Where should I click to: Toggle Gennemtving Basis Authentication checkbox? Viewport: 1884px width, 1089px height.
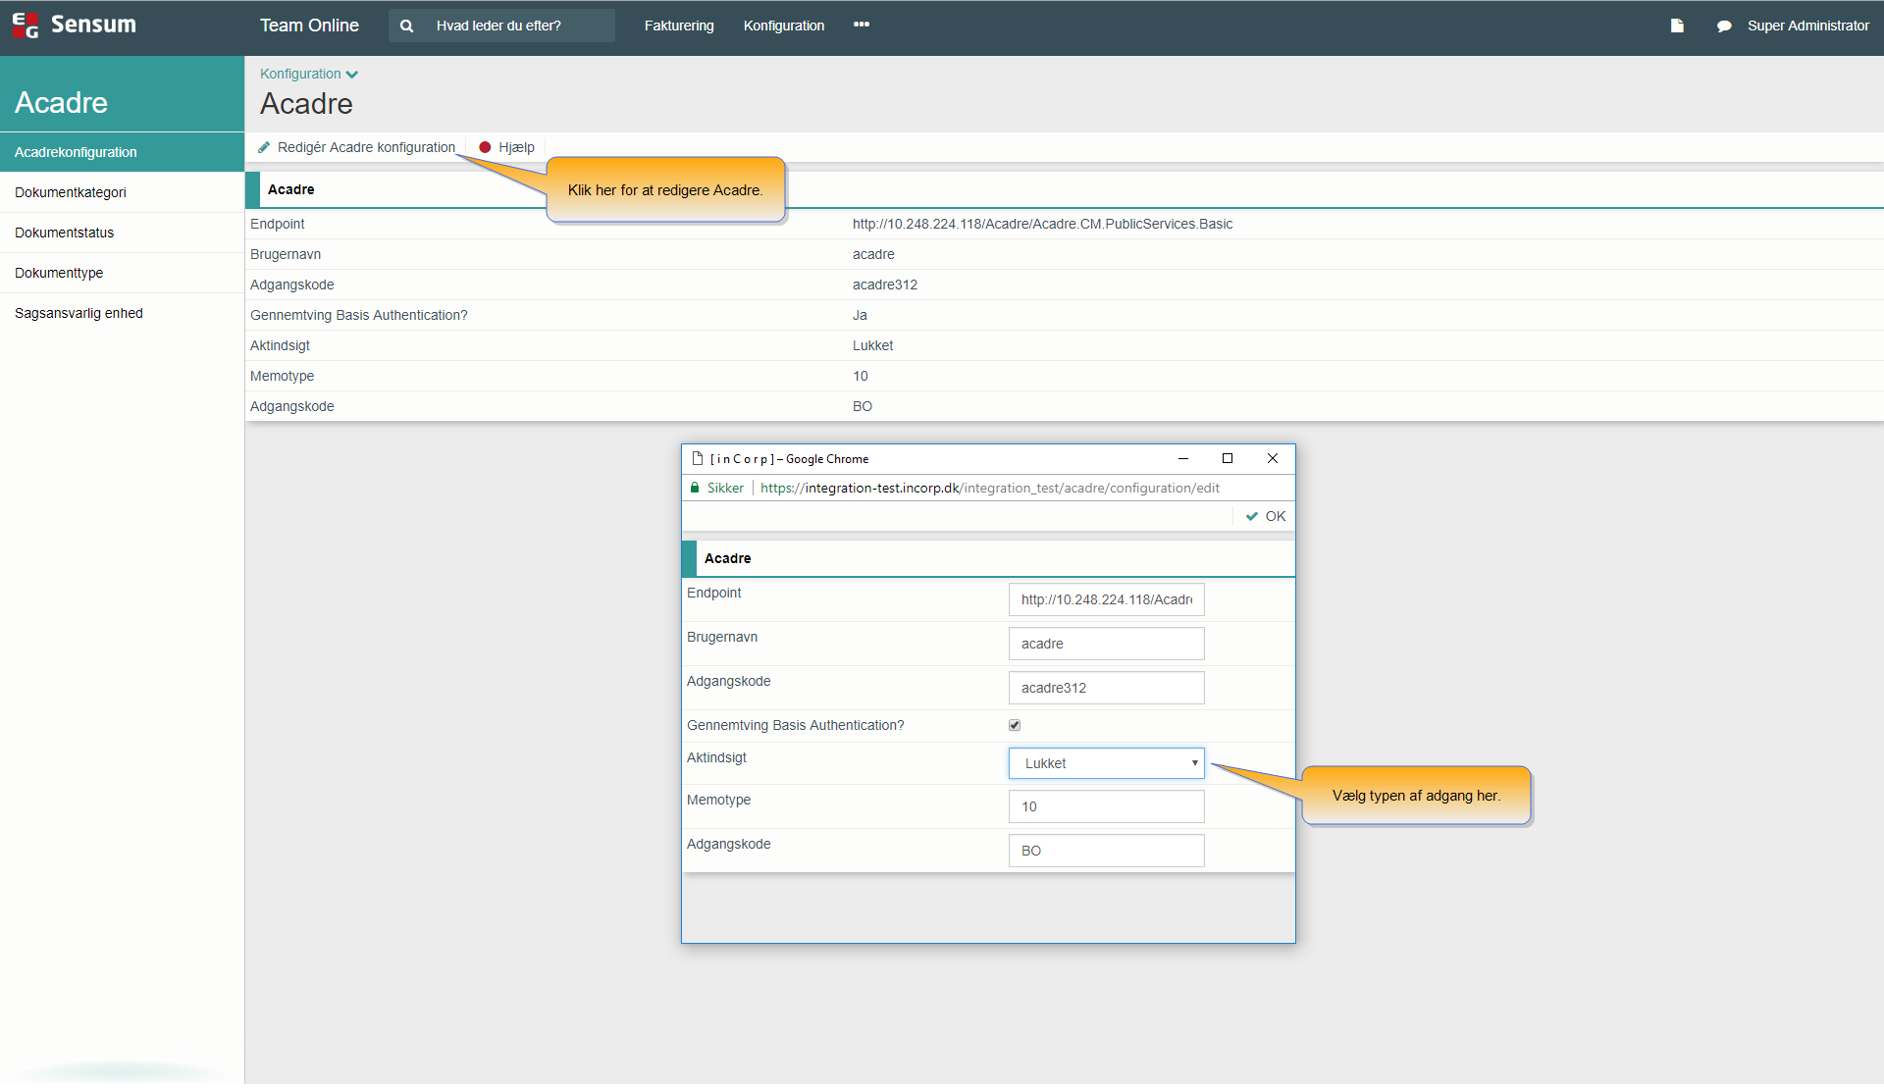[x=1015, y=725]
